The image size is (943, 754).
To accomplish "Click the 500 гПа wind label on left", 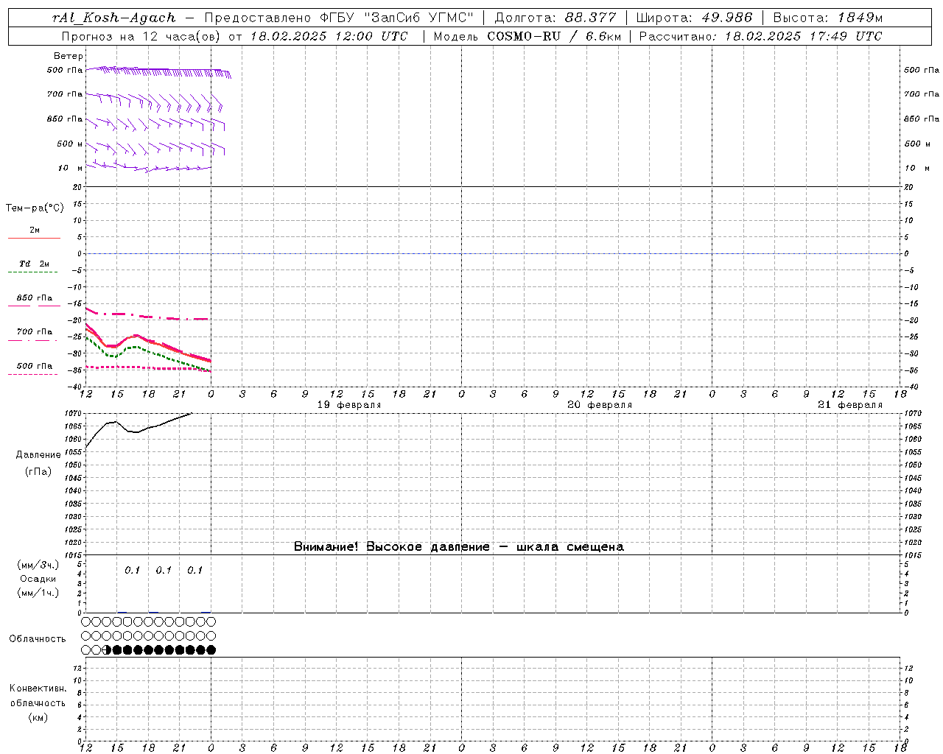I will 65,70.
